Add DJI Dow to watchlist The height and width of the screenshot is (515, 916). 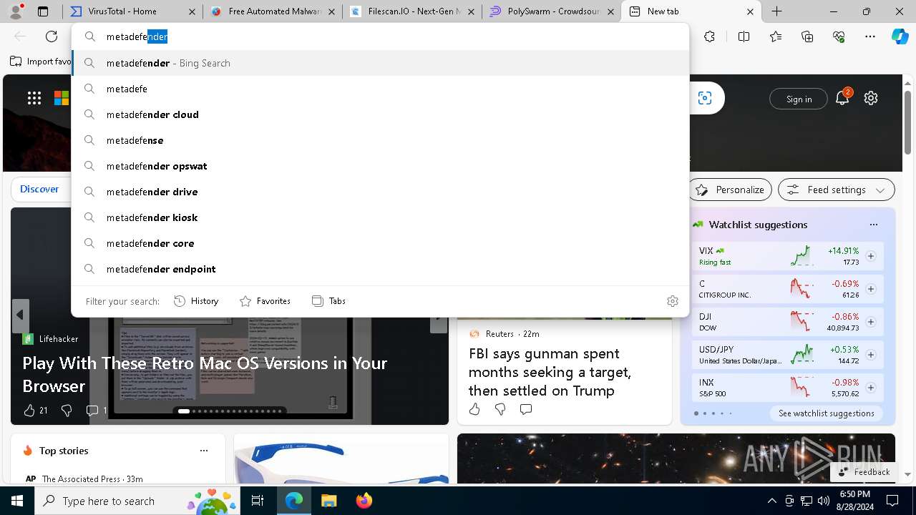[871, 322]
